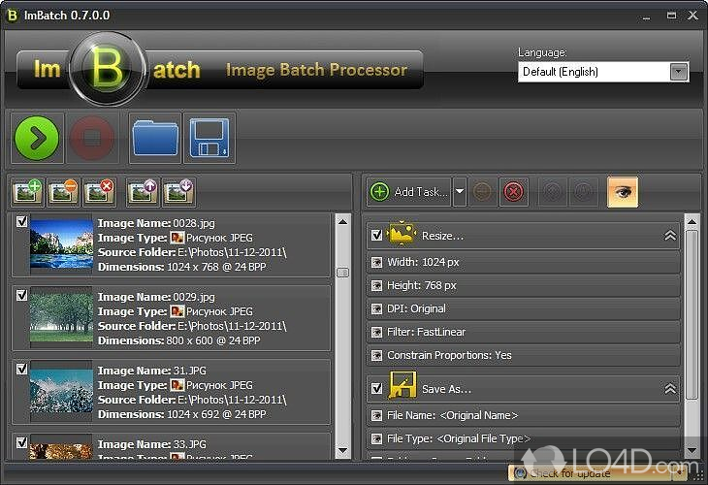Click the Resize... task title

point(442,236)
